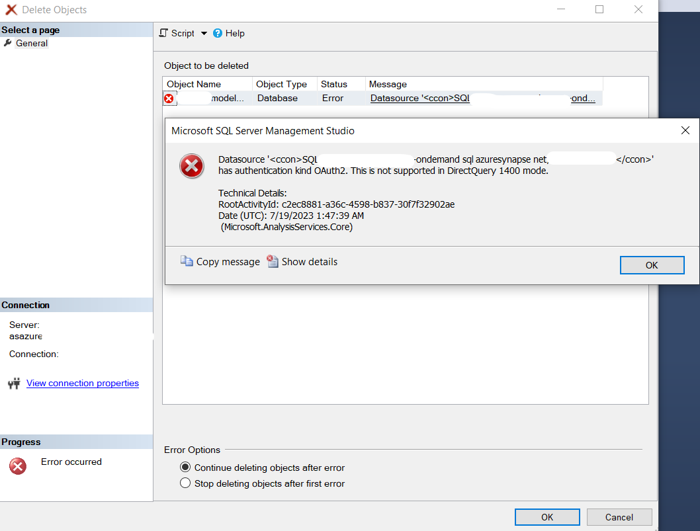Image resolution: width=700 pixels, height=531 pixels.
Task: Close the Delete Objects window
Action: point(638,9)
